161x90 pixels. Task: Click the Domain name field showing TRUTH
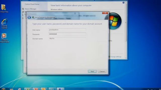click(x=67, y=38)
